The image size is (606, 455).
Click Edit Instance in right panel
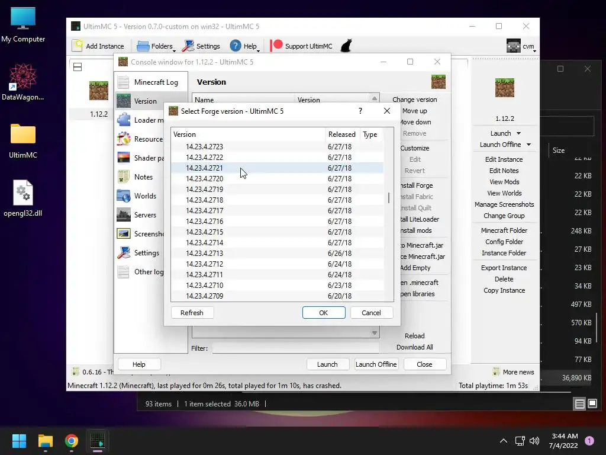504,159
